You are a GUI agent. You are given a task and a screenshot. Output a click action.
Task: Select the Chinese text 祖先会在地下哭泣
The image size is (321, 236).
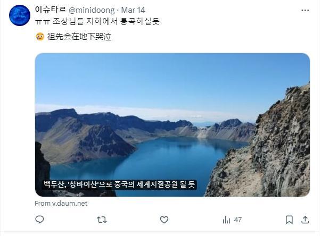(x=79, y=37)
